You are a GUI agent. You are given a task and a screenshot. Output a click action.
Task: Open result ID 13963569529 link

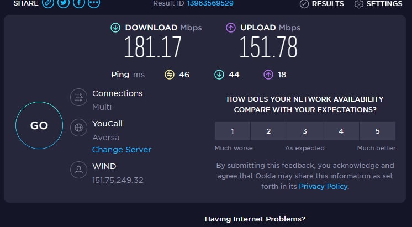click(210, 3)
